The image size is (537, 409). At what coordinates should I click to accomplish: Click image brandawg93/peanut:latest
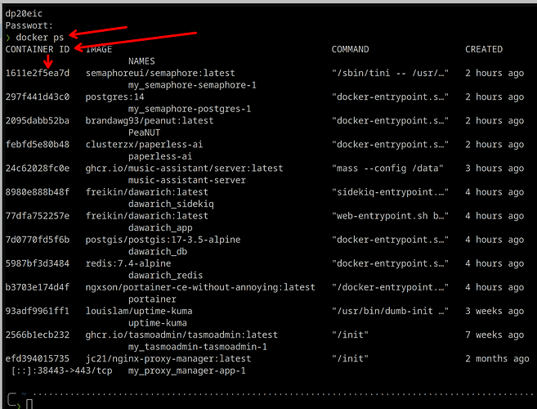click(x=150, y=121)
